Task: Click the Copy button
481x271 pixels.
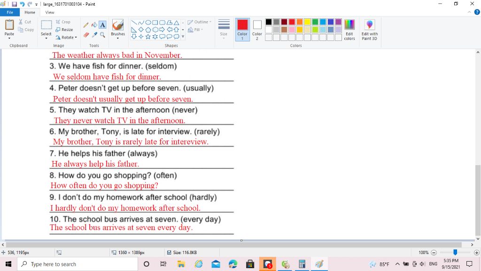Action: tap(26, 30)
